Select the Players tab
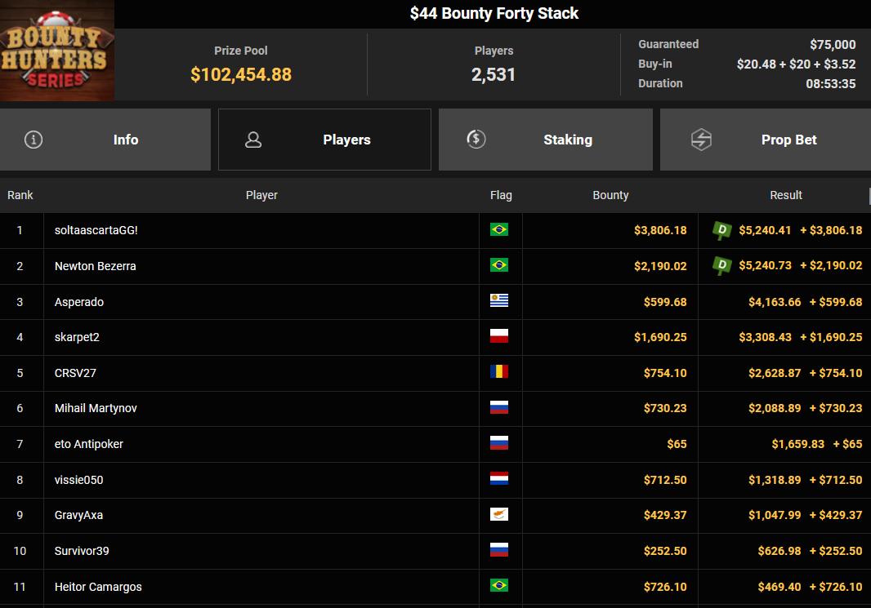The image size is (871, 608). pyautogui.click(x=324, y=140)
